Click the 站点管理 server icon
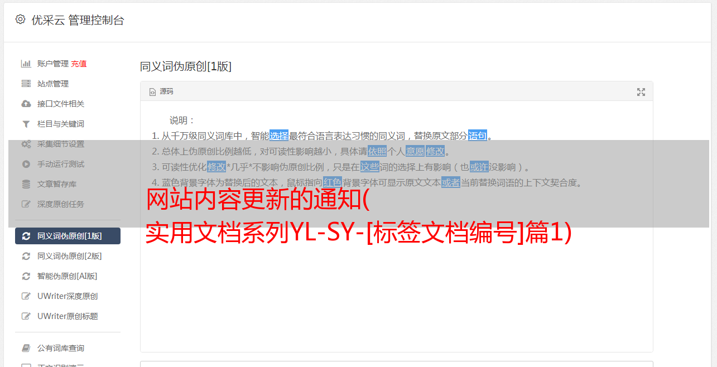This screenshot has width=717, height=367. point(26,84)
